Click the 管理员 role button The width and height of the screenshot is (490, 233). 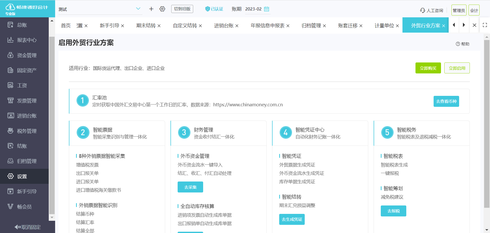click(x=459, y=10)
